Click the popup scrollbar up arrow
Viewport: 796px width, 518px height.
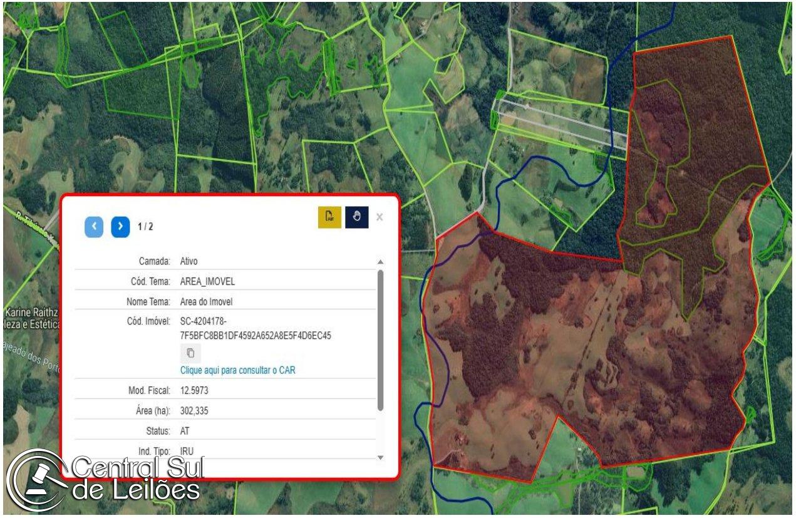tap(380, 261)
